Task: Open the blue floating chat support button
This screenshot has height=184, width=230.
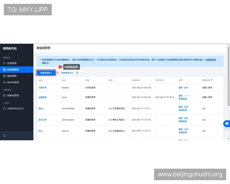Action: pyautogui.click(x=227, y=124)
